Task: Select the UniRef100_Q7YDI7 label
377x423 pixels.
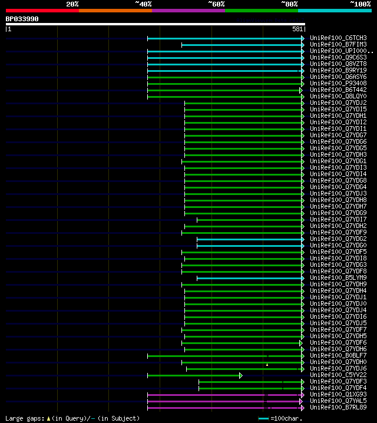Action: coord(338,219)
